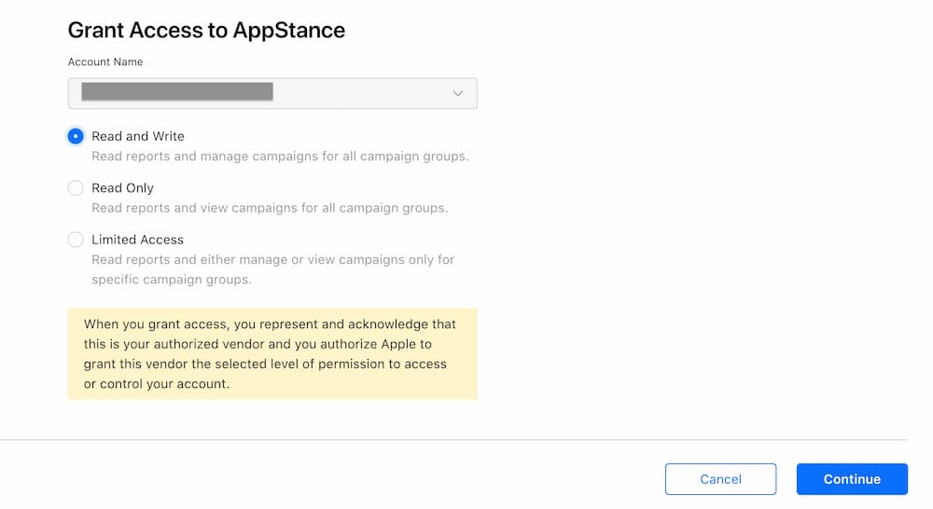The height and width of the screenshot is (509, 933).
Task: Click description "view campaigns for all campaign groups"
Action: (270, 208)
